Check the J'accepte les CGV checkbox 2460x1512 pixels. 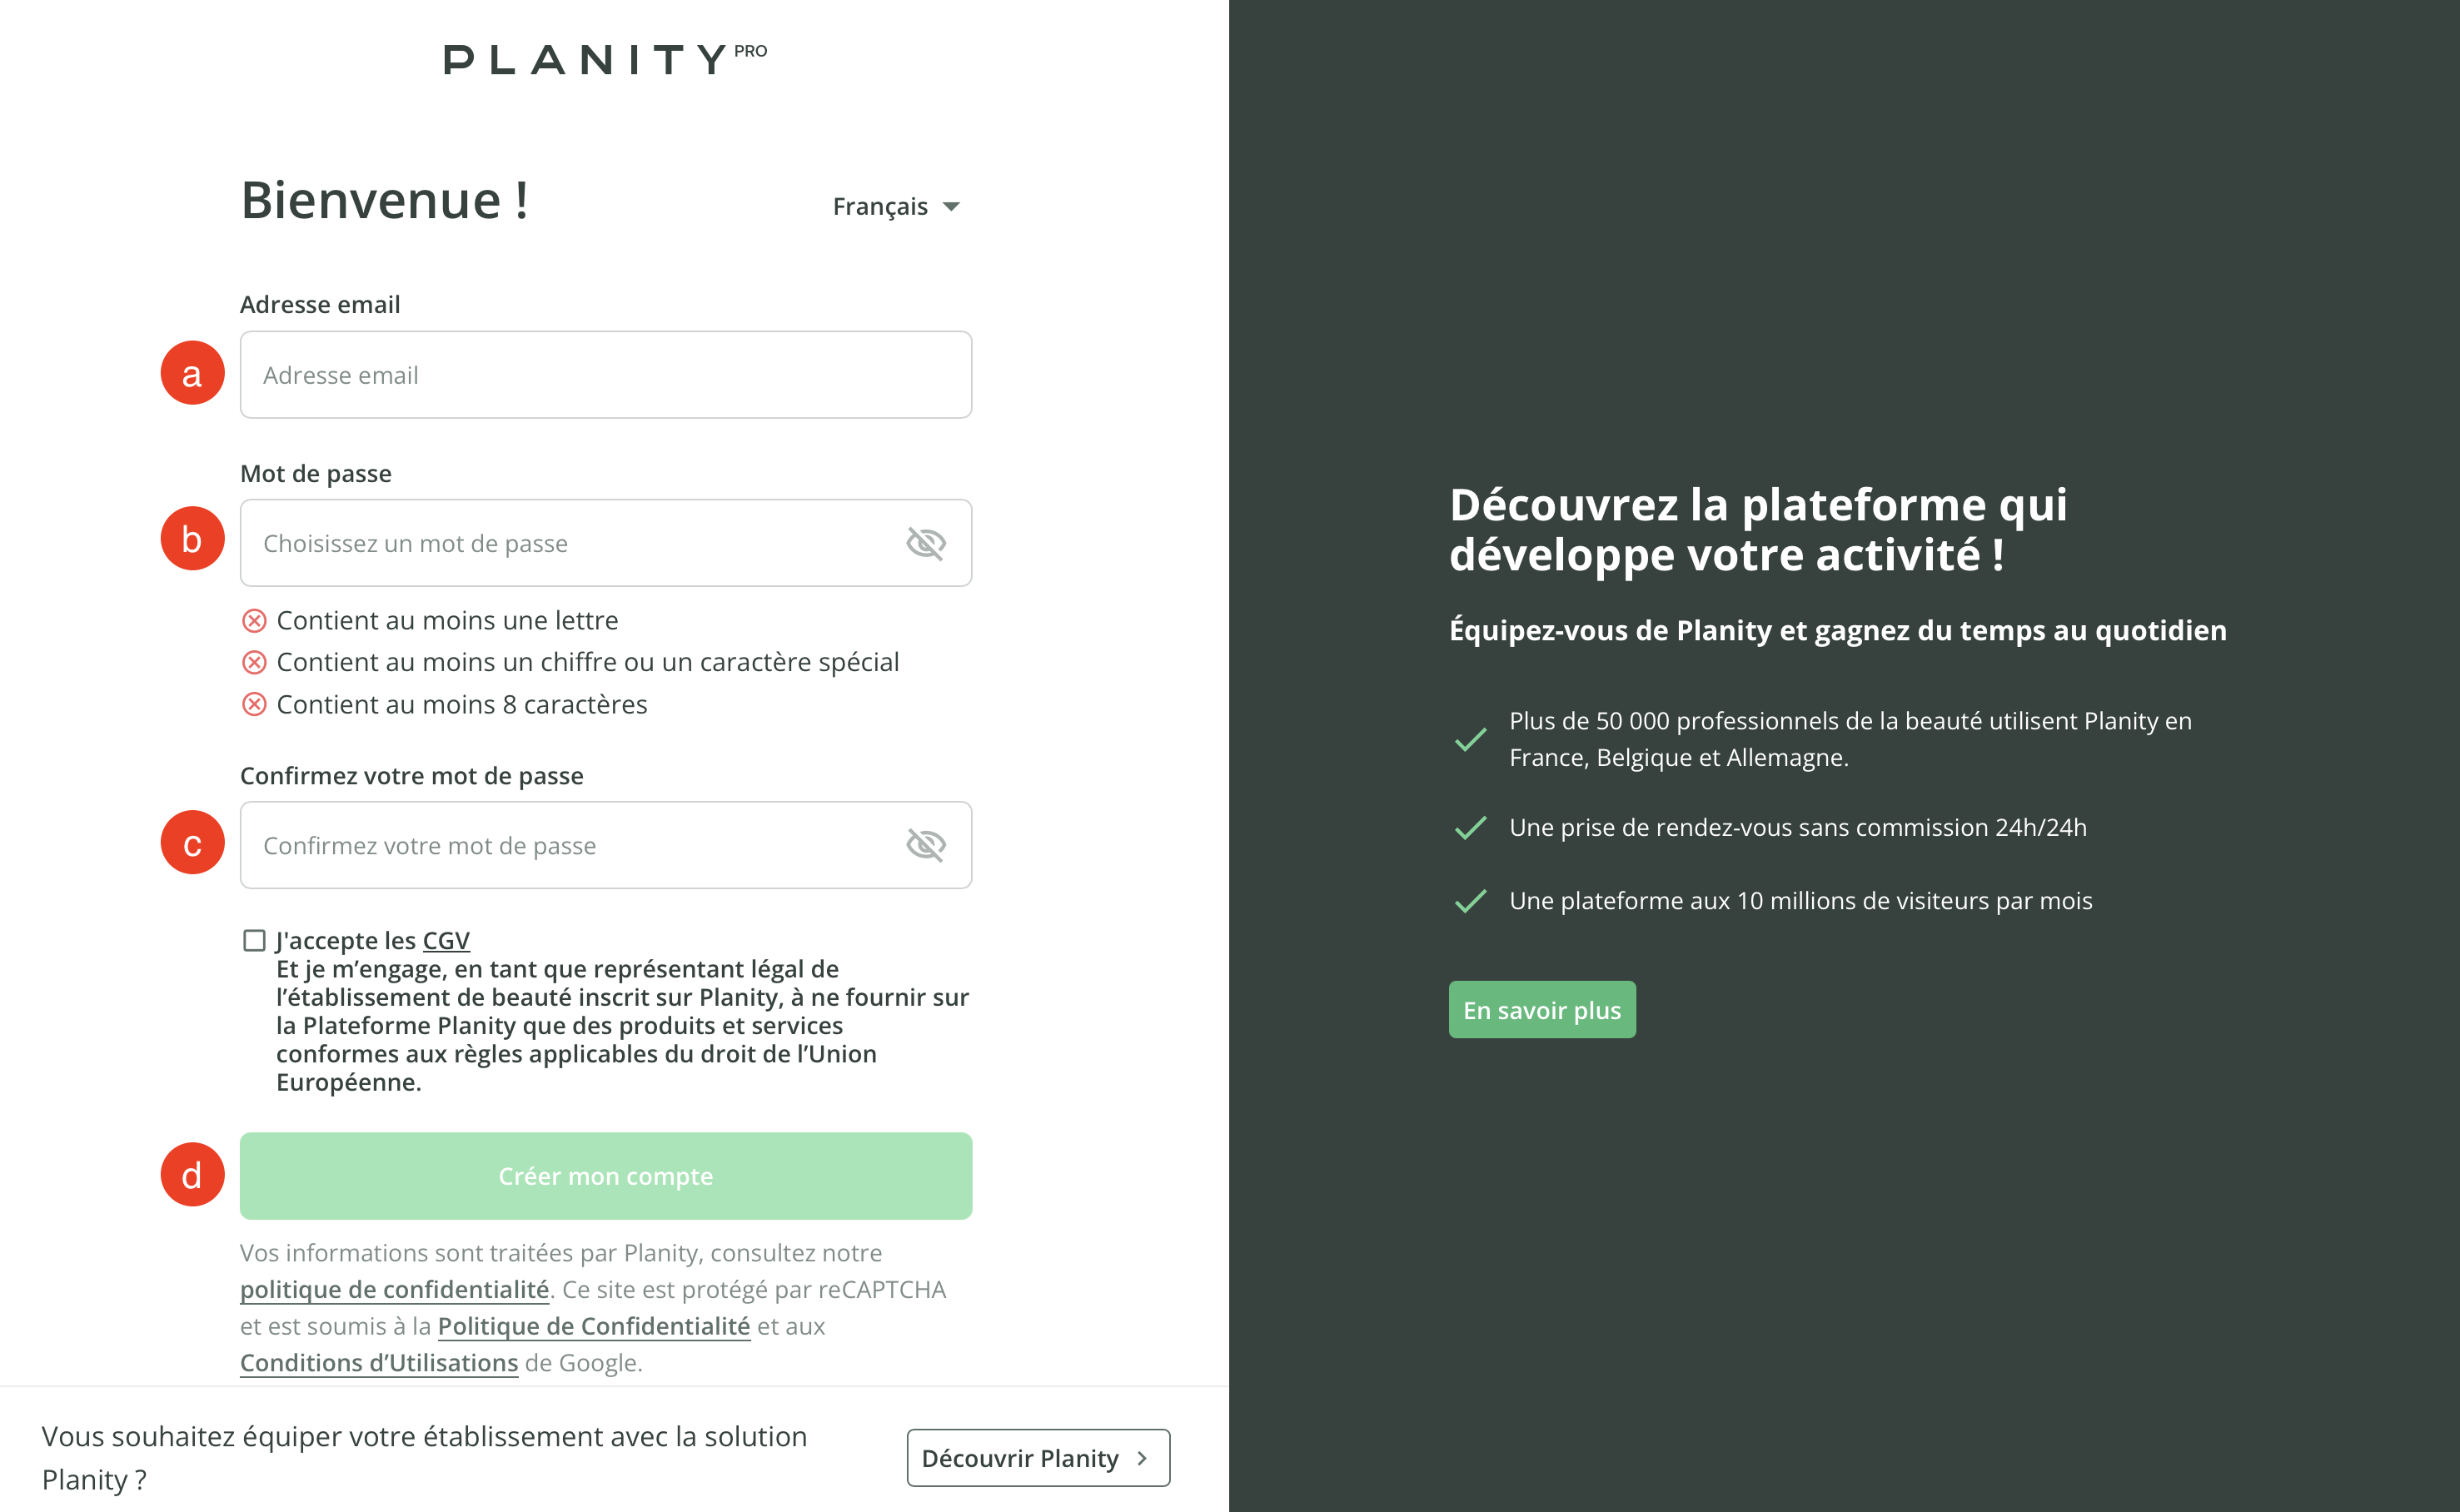[x=254, y=940]
